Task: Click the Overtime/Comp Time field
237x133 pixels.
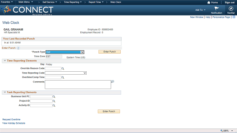Action: pos(53,77)
